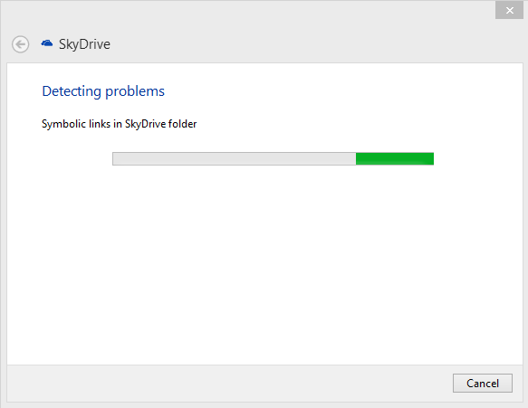Cancel the SkyDrive problem detection
This screenshot has height=408, width=528.
[x=482, y=383]
